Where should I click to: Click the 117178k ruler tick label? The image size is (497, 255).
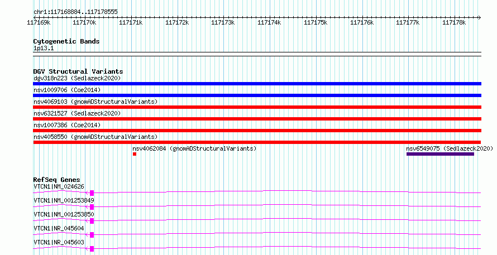(454, 22)
